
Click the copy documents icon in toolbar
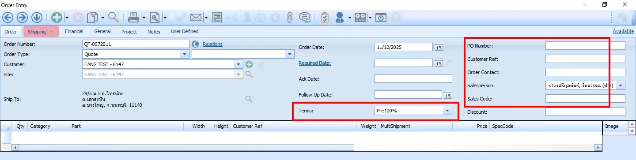92,18
